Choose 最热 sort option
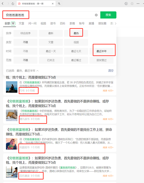 coord(76,33)
